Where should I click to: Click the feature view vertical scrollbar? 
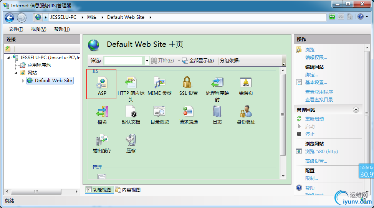[x=283, y=114]
